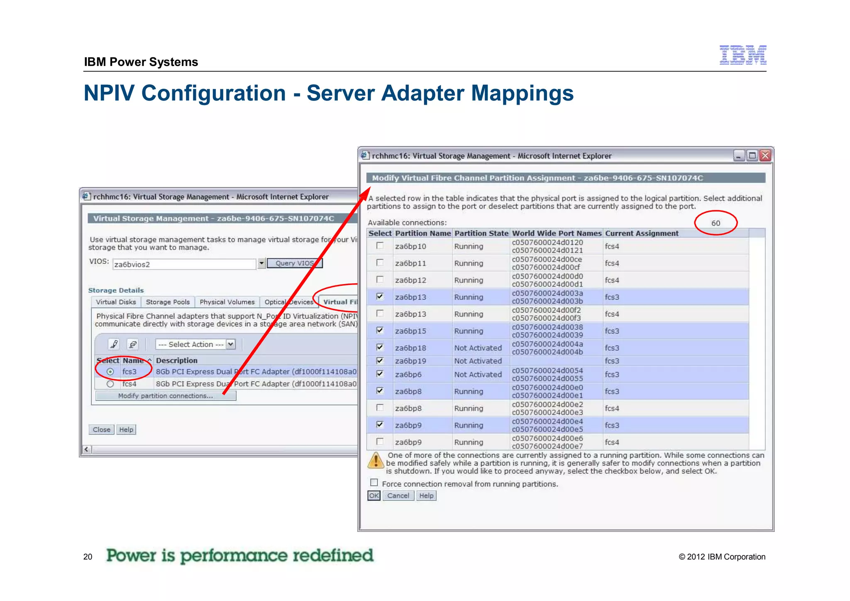Click the WWPN c0507600024d0054 cell
The image size is (850, 601).
coord(547,370)
